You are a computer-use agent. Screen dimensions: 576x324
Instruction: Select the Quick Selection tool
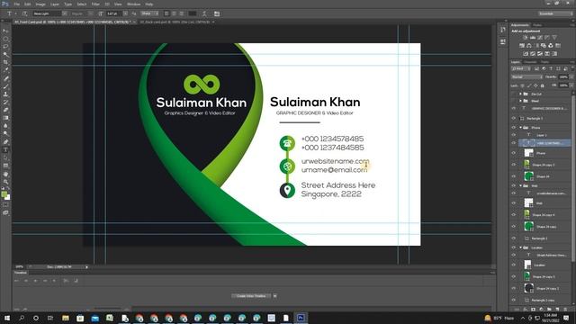[5, 55]
